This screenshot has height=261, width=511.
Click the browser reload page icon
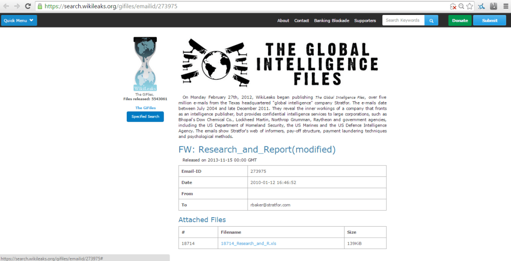pyautogui.click(x=27, y=6)
